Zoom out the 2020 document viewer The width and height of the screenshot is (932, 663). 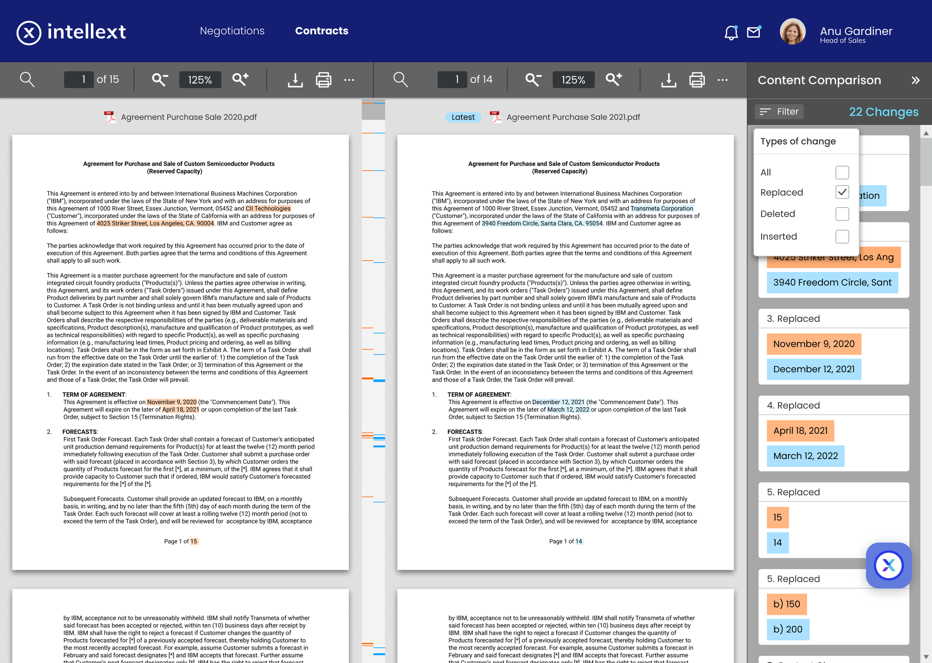pos(160,79)
